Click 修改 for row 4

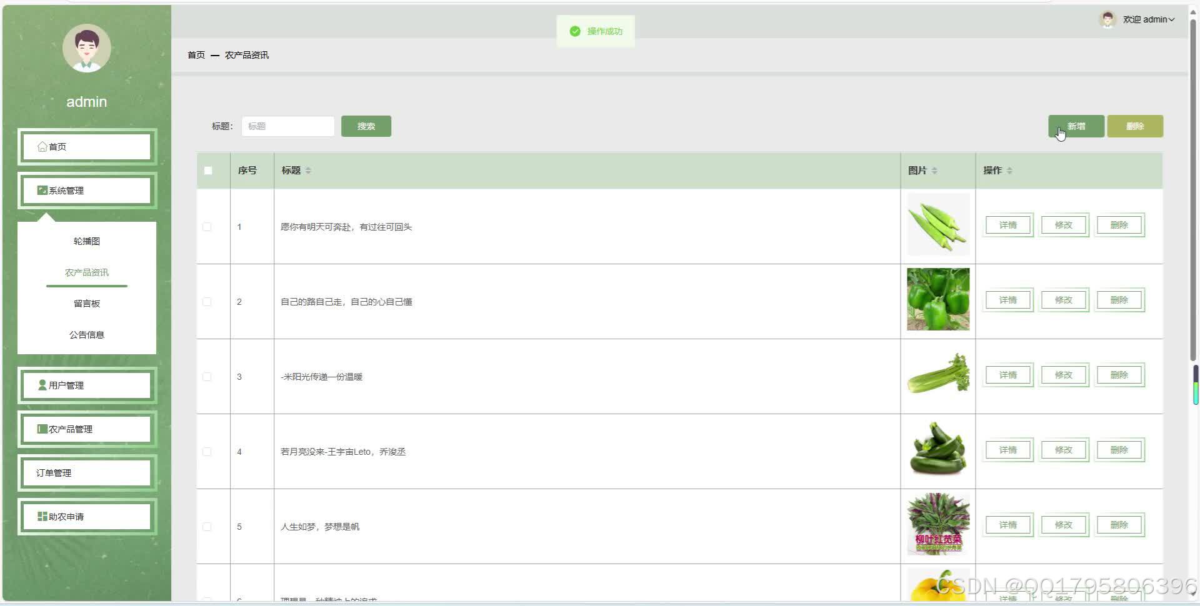tap(1064, 450)
